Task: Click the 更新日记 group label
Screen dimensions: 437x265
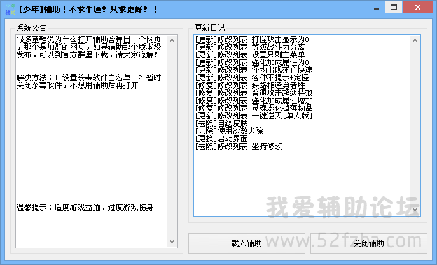Action: 209,27
